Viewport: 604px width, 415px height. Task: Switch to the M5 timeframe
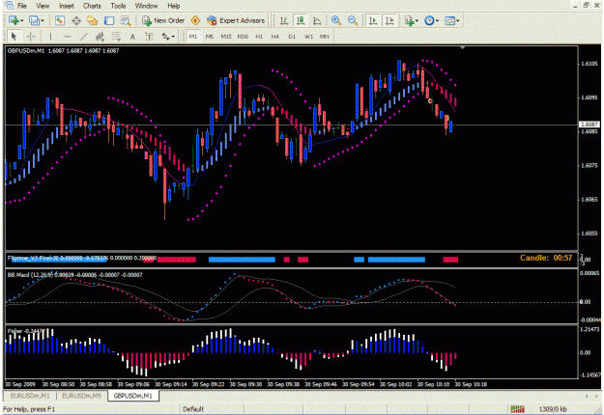point(209,37)
